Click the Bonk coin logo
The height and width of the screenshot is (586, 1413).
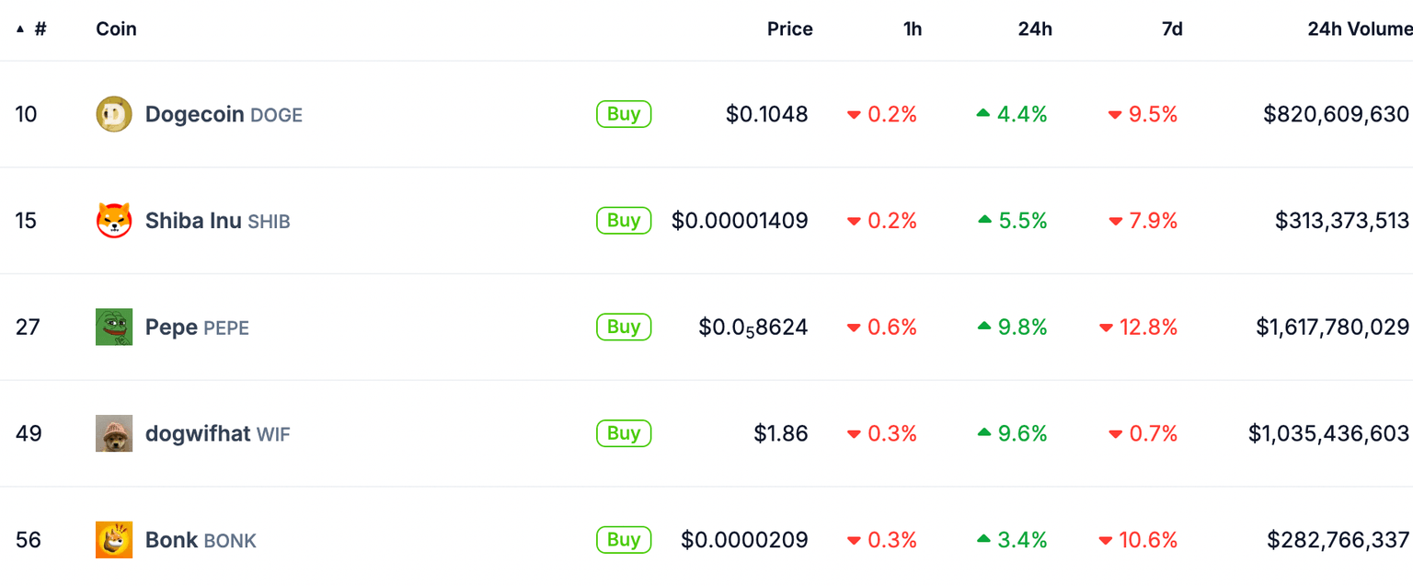pos(114,540)
